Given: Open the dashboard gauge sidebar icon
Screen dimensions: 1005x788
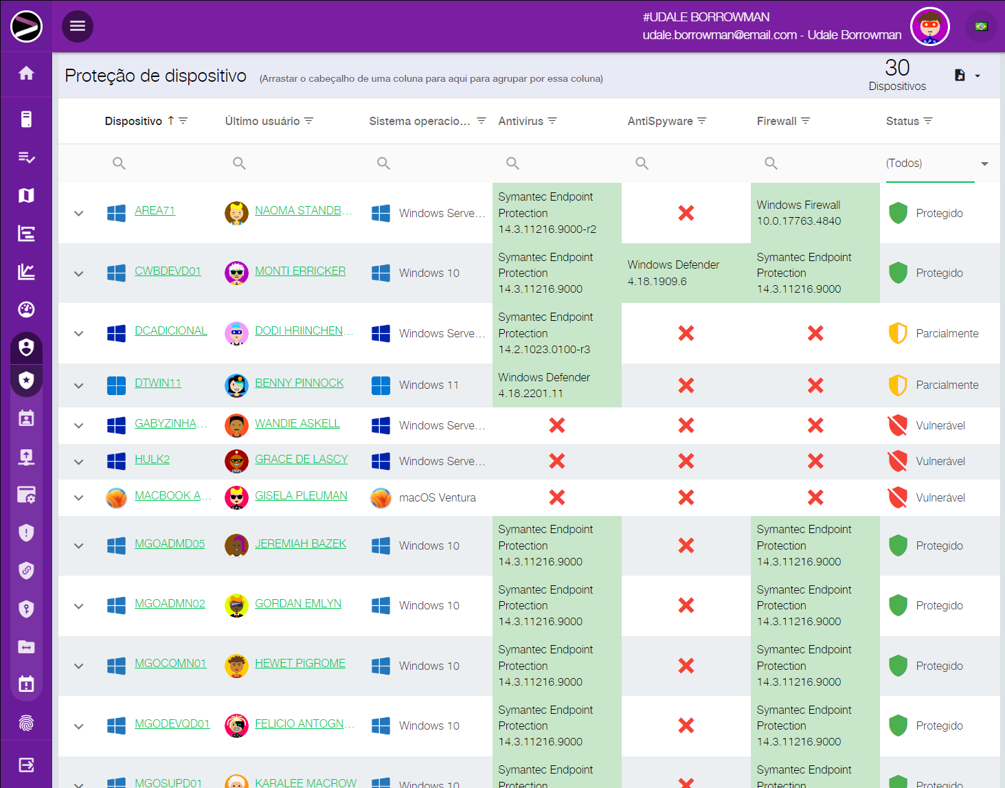Looking at the screenshot, I should 26,309.
